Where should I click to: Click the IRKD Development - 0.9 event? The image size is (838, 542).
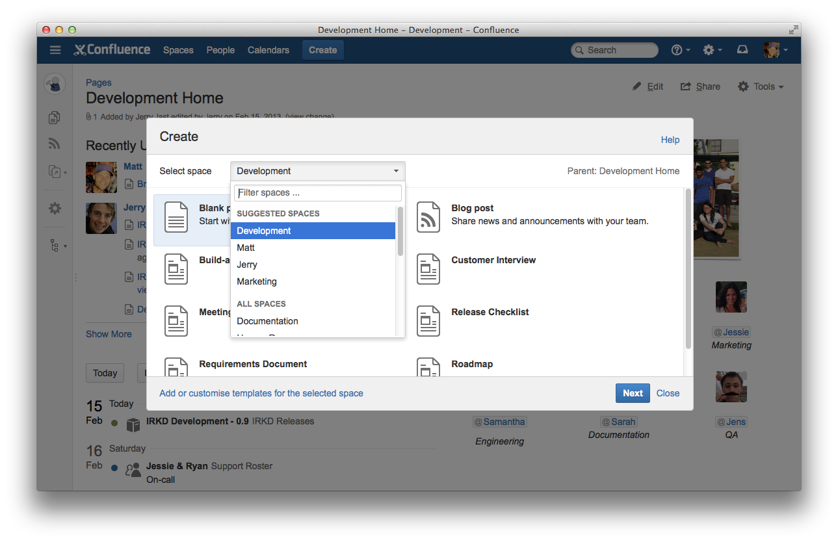pos(198,421)
